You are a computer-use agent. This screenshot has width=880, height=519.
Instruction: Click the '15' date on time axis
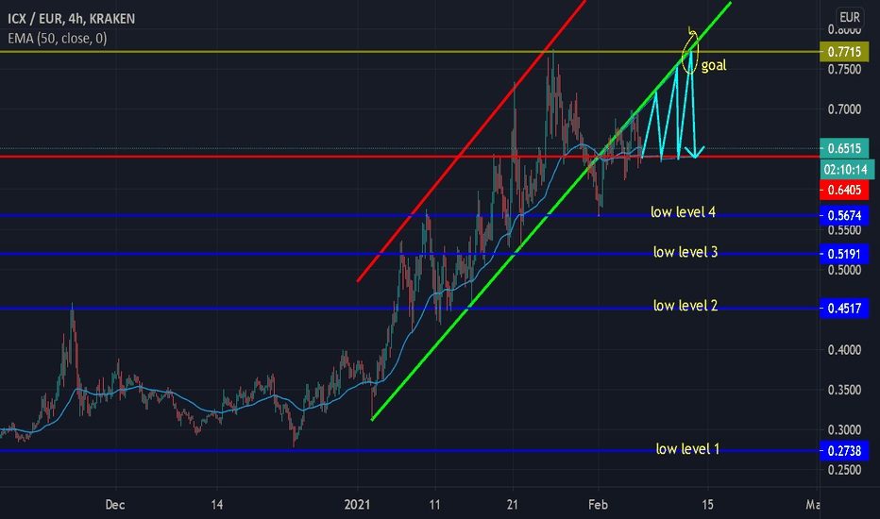coord(708,505)
